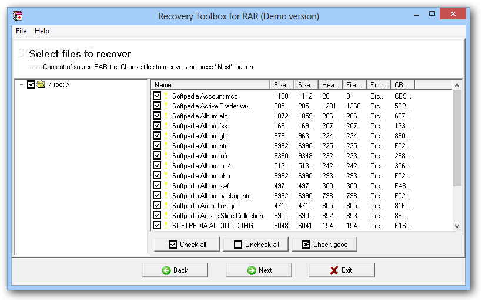Viewport: 482px width, 302px height.
Task: Uncheck the root folder checkbox
Action: click(x=31, y=84)
